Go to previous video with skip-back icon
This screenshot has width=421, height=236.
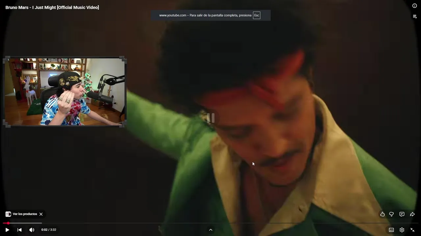pos(19,230)
